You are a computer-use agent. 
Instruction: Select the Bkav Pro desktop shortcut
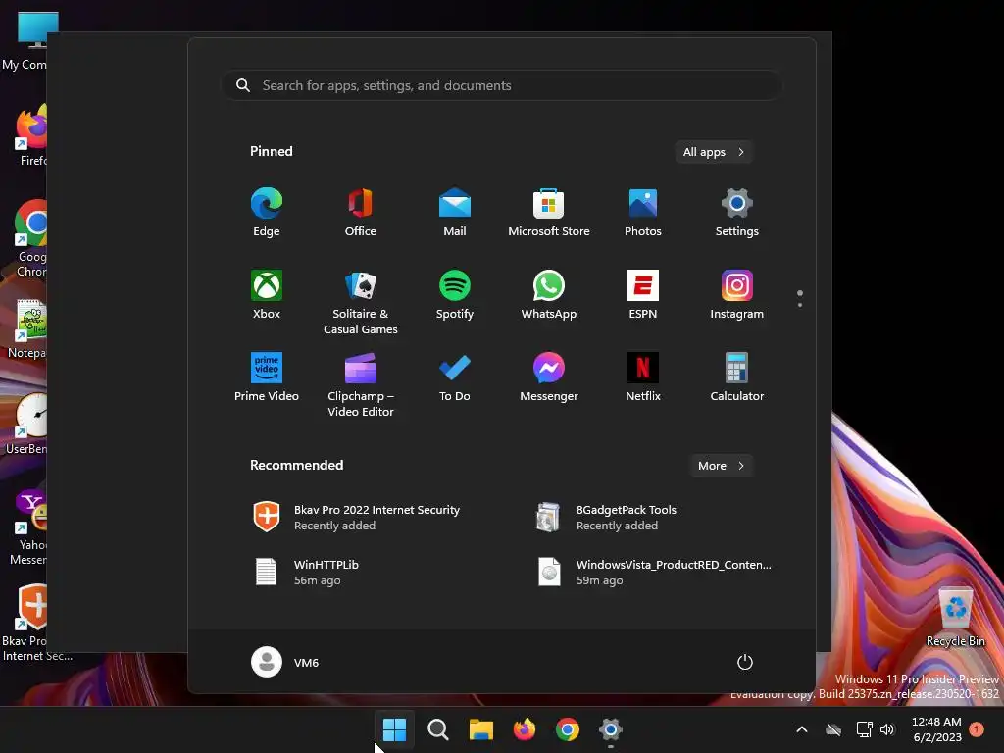(x=36, y=623)
